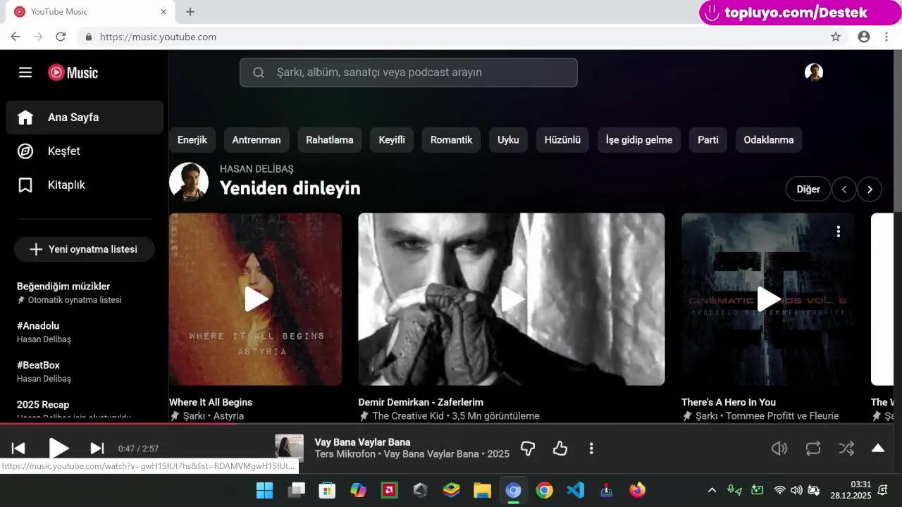Show next items in Yeniden dinleyin carousel

click(870, 189)
